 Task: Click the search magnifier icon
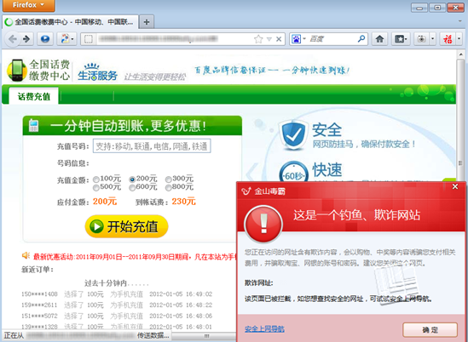coord(361,39)
